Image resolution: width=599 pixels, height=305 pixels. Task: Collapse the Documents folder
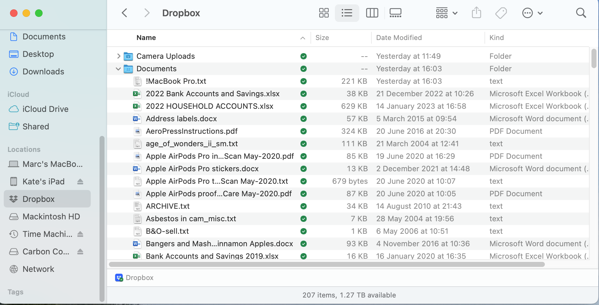coord(118,68)
